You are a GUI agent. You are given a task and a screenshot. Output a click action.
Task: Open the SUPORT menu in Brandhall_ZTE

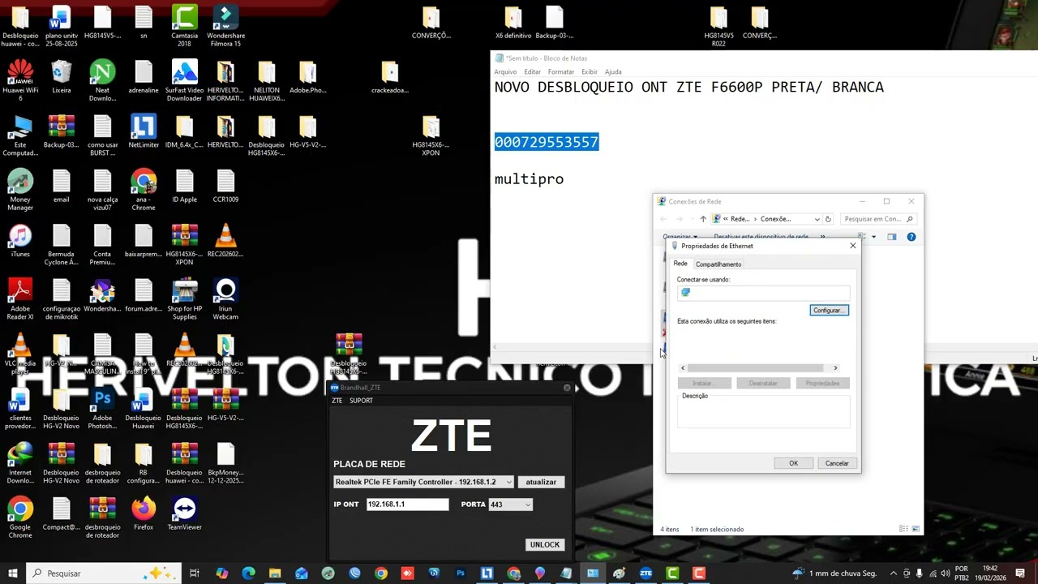[361, 401]
